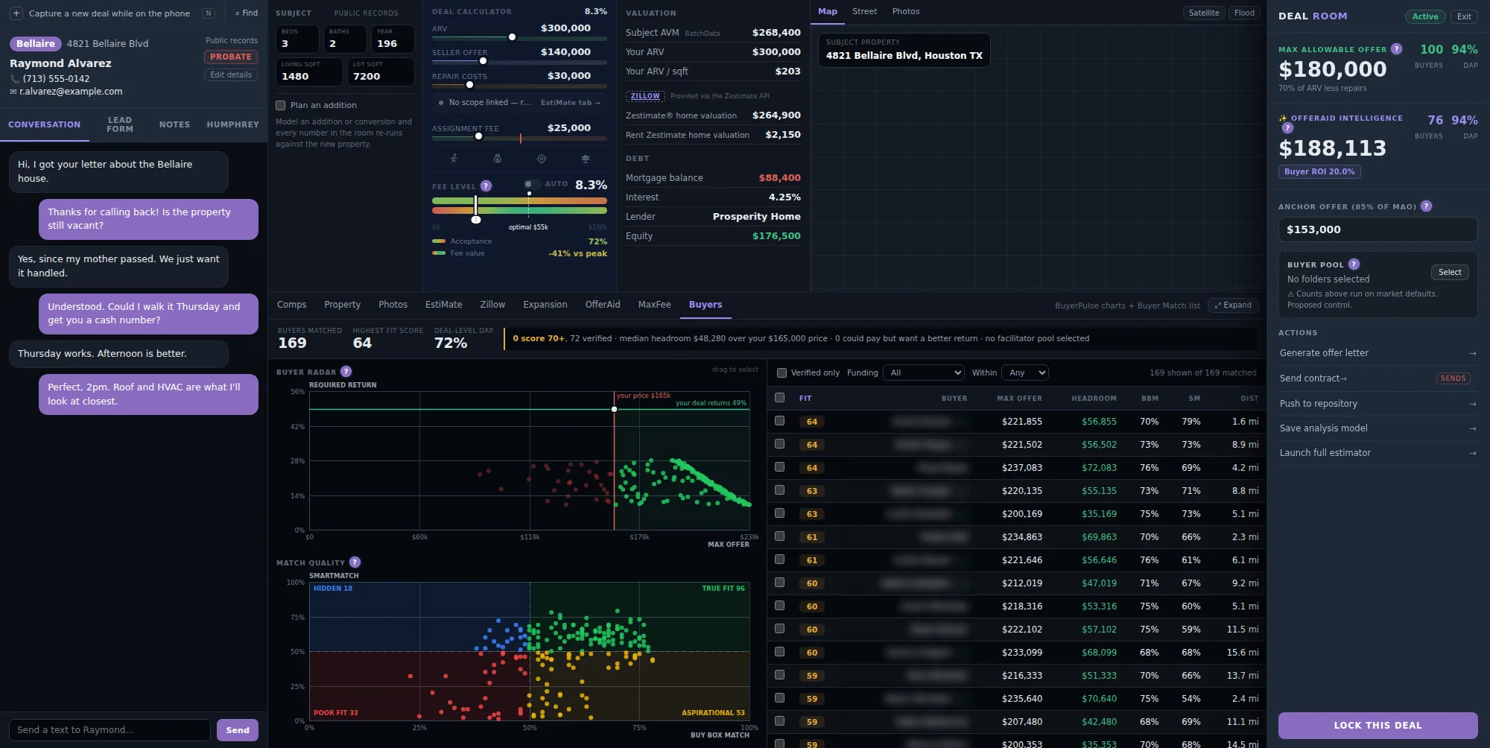Sort buyers by the HEADROOM column header
Screen dimensions: 1490x748
(x=1094, y=399)
